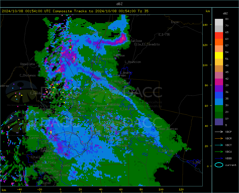
Task: Click the L_PAZ map label
Action: (197, 162)
